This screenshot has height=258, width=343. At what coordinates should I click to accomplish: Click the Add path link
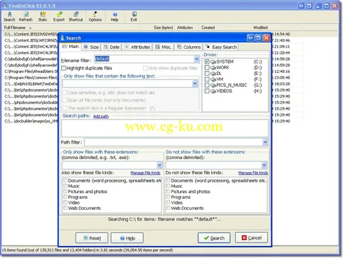click(x=101, y=116)
